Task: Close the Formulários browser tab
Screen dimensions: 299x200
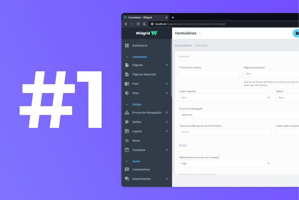Action: tap(166, 18)
